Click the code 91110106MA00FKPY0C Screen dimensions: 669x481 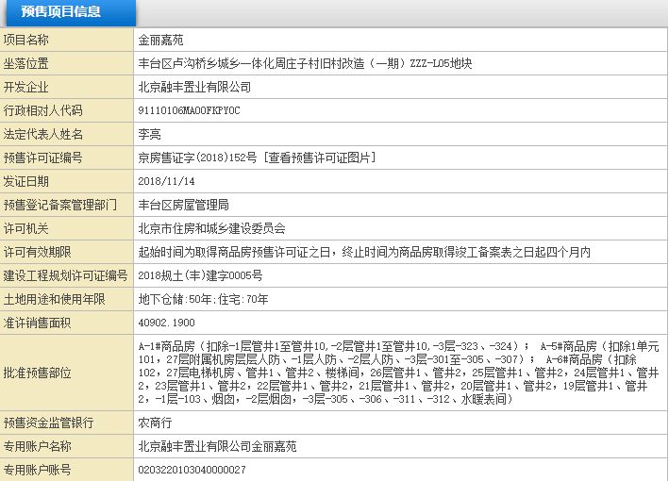coord(189,111)
